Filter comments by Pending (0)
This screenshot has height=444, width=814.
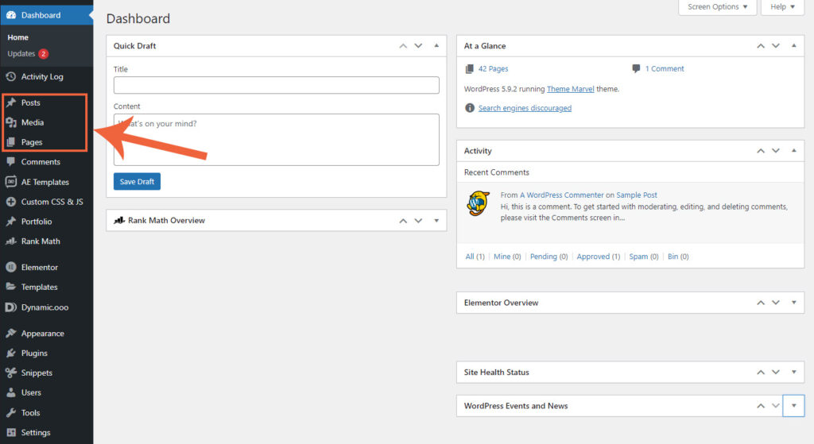(548, 257)
